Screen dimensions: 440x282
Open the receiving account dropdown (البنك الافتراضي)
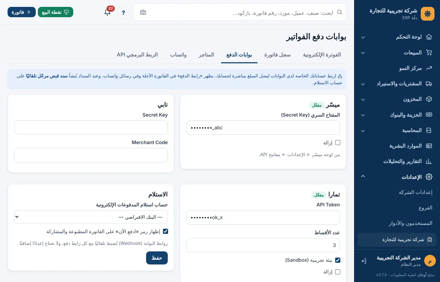[x=91, y=217]
